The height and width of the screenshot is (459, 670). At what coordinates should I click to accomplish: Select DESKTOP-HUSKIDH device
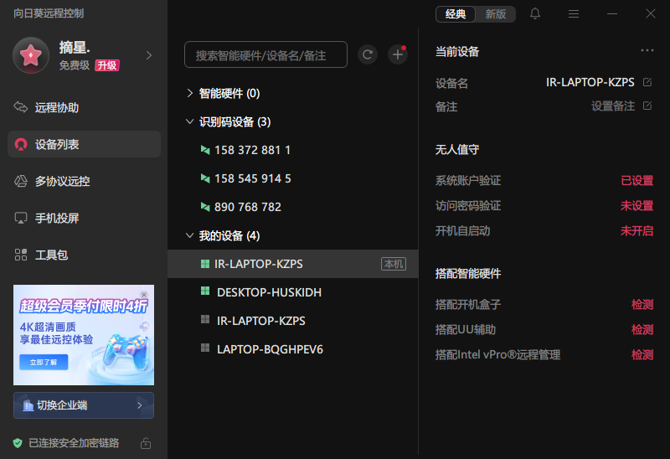pos(292,292)
